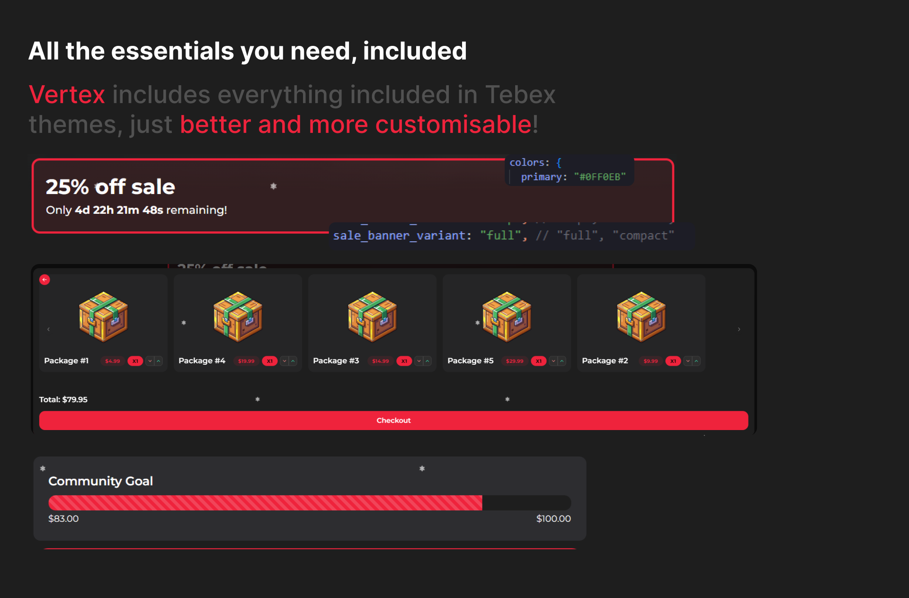Viewport: 909px width, 598px height.
Task: Click the red back arrow button
Action: [x=45, y=280]
